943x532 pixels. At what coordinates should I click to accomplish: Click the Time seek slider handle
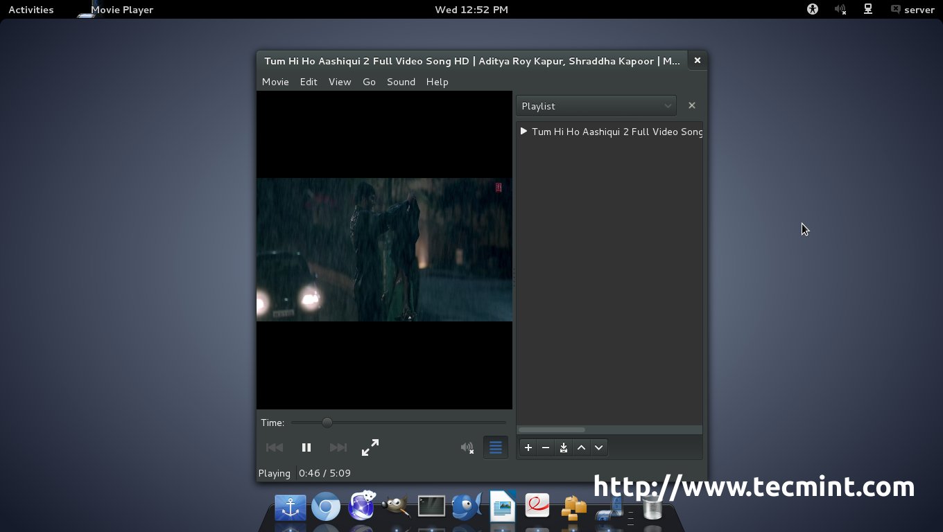point(327,423)
